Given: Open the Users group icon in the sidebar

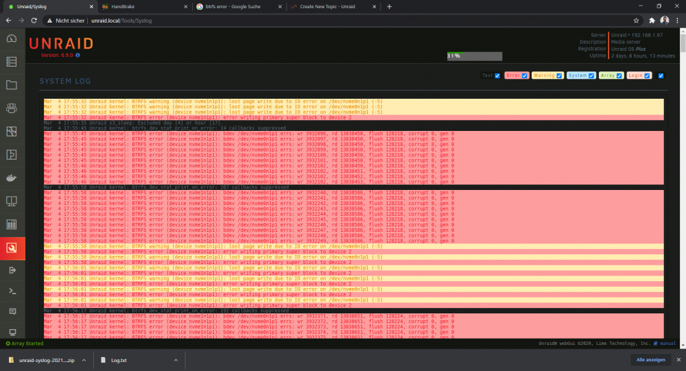Looking at the screenshot, I should pyautogui.click(x=12, y=108).
